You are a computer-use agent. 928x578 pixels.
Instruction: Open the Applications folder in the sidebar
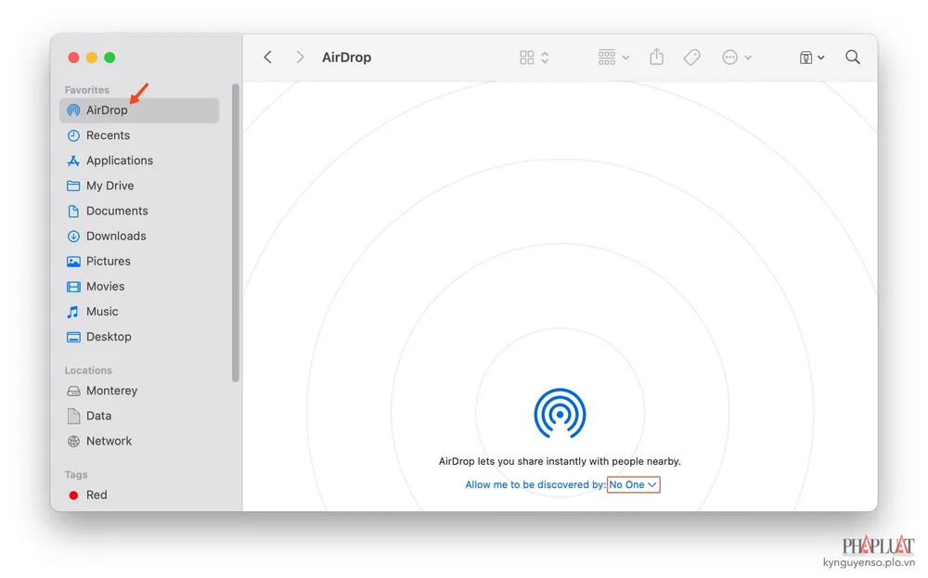pyautogui.click(x=119, y=160)
